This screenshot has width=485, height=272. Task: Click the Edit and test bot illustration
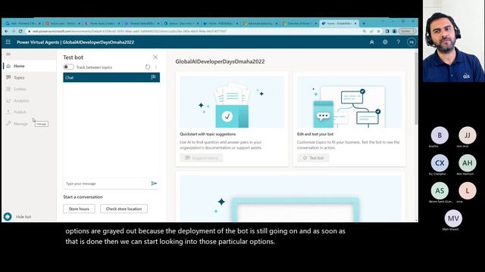[x=349, y=102]
